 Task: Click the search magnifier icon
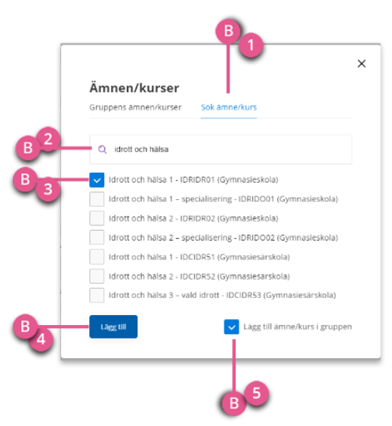[103, 149]
